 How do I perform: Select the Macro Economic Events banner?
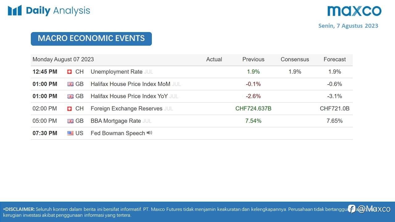(91, 39)
